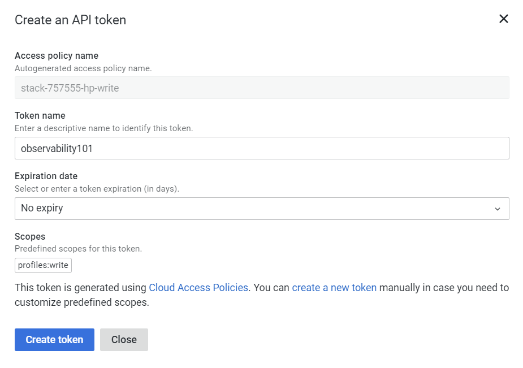The width and height of the screenshot is (523, 368).
Task: Click the "Select or enter a token expiration" hint
Action: 97,189
